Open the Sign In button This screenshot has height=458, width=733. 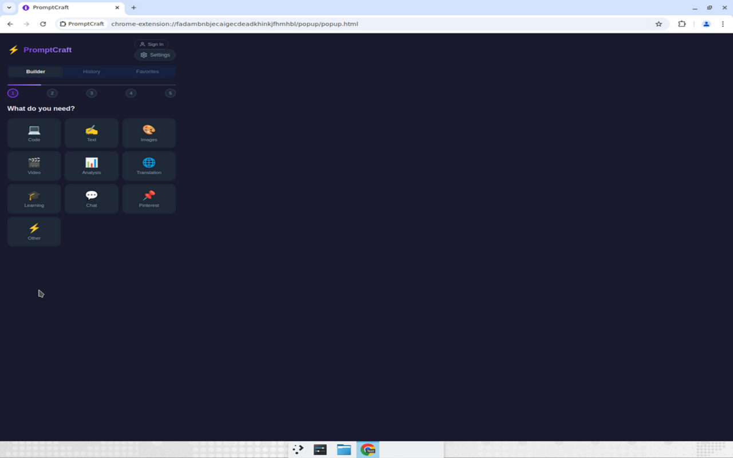(151, 44)
